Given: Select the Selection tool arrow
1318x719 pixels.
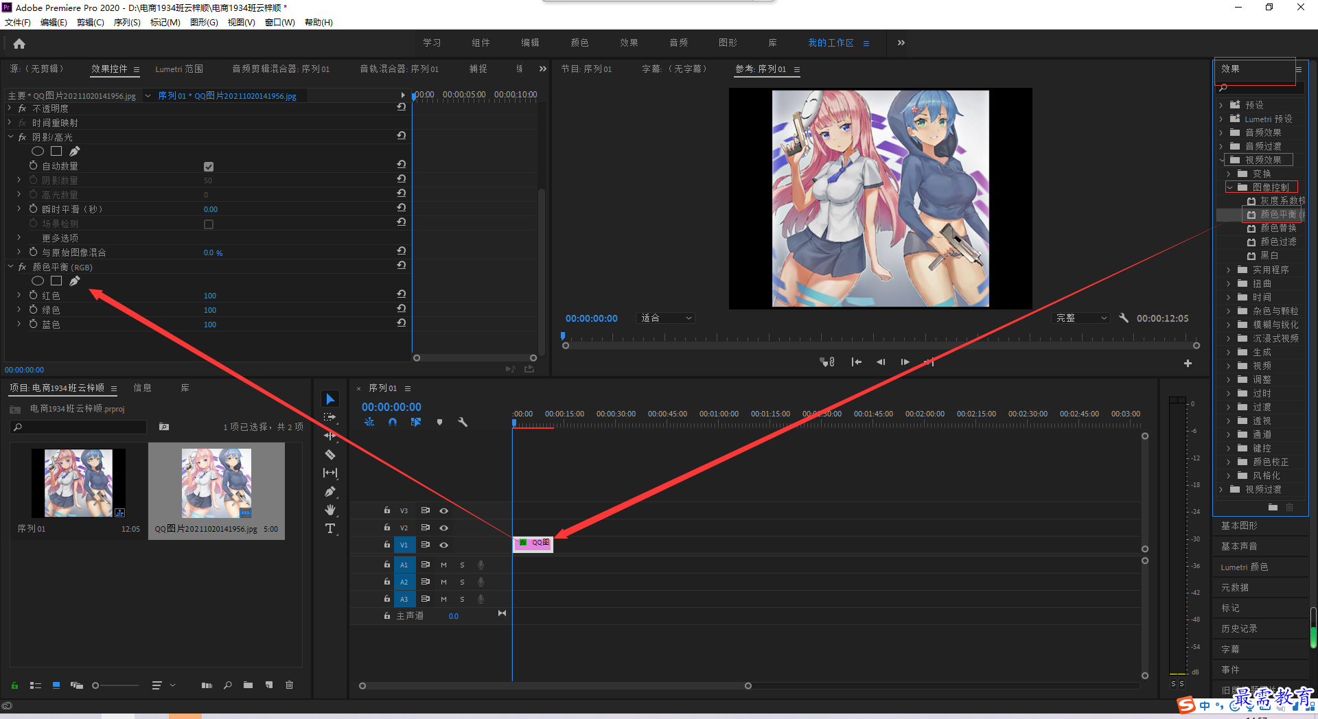Looking at the screenshot, I should tap(330, 399).
